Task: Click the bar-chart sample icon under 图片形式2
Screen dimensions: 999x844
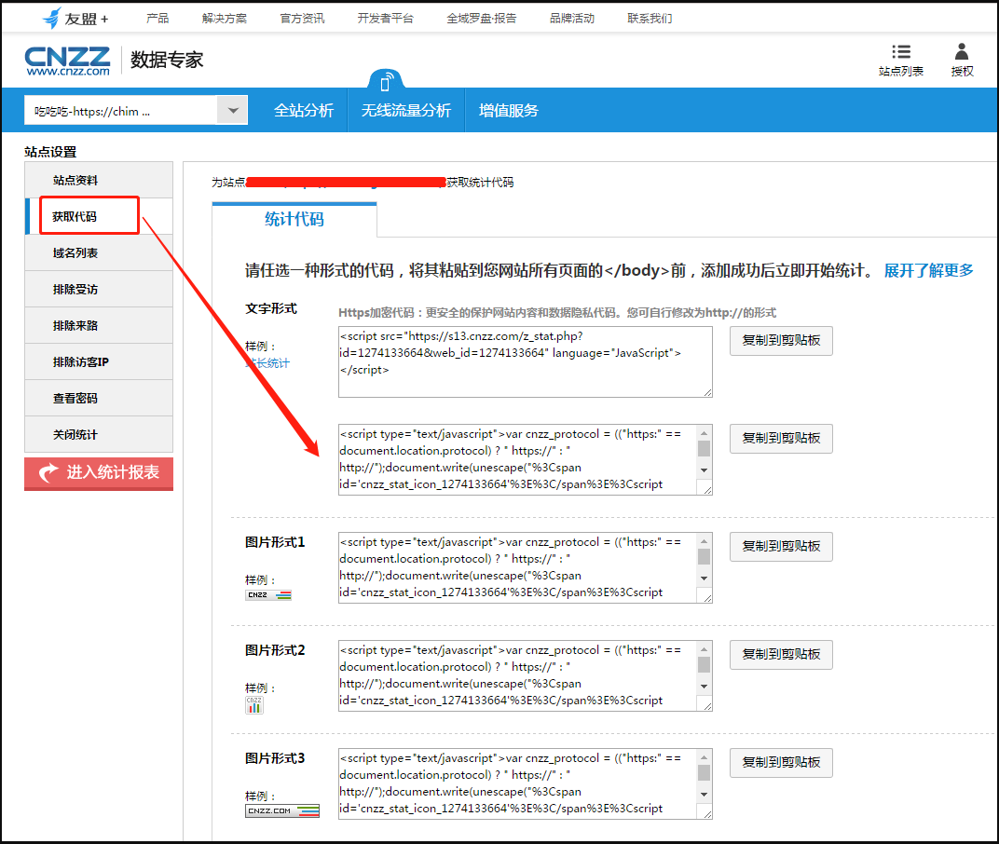Action: click(x=254, y=704)
